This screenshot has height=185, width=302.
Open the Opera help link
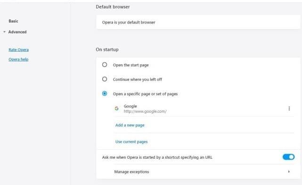[x=18, y=59]
